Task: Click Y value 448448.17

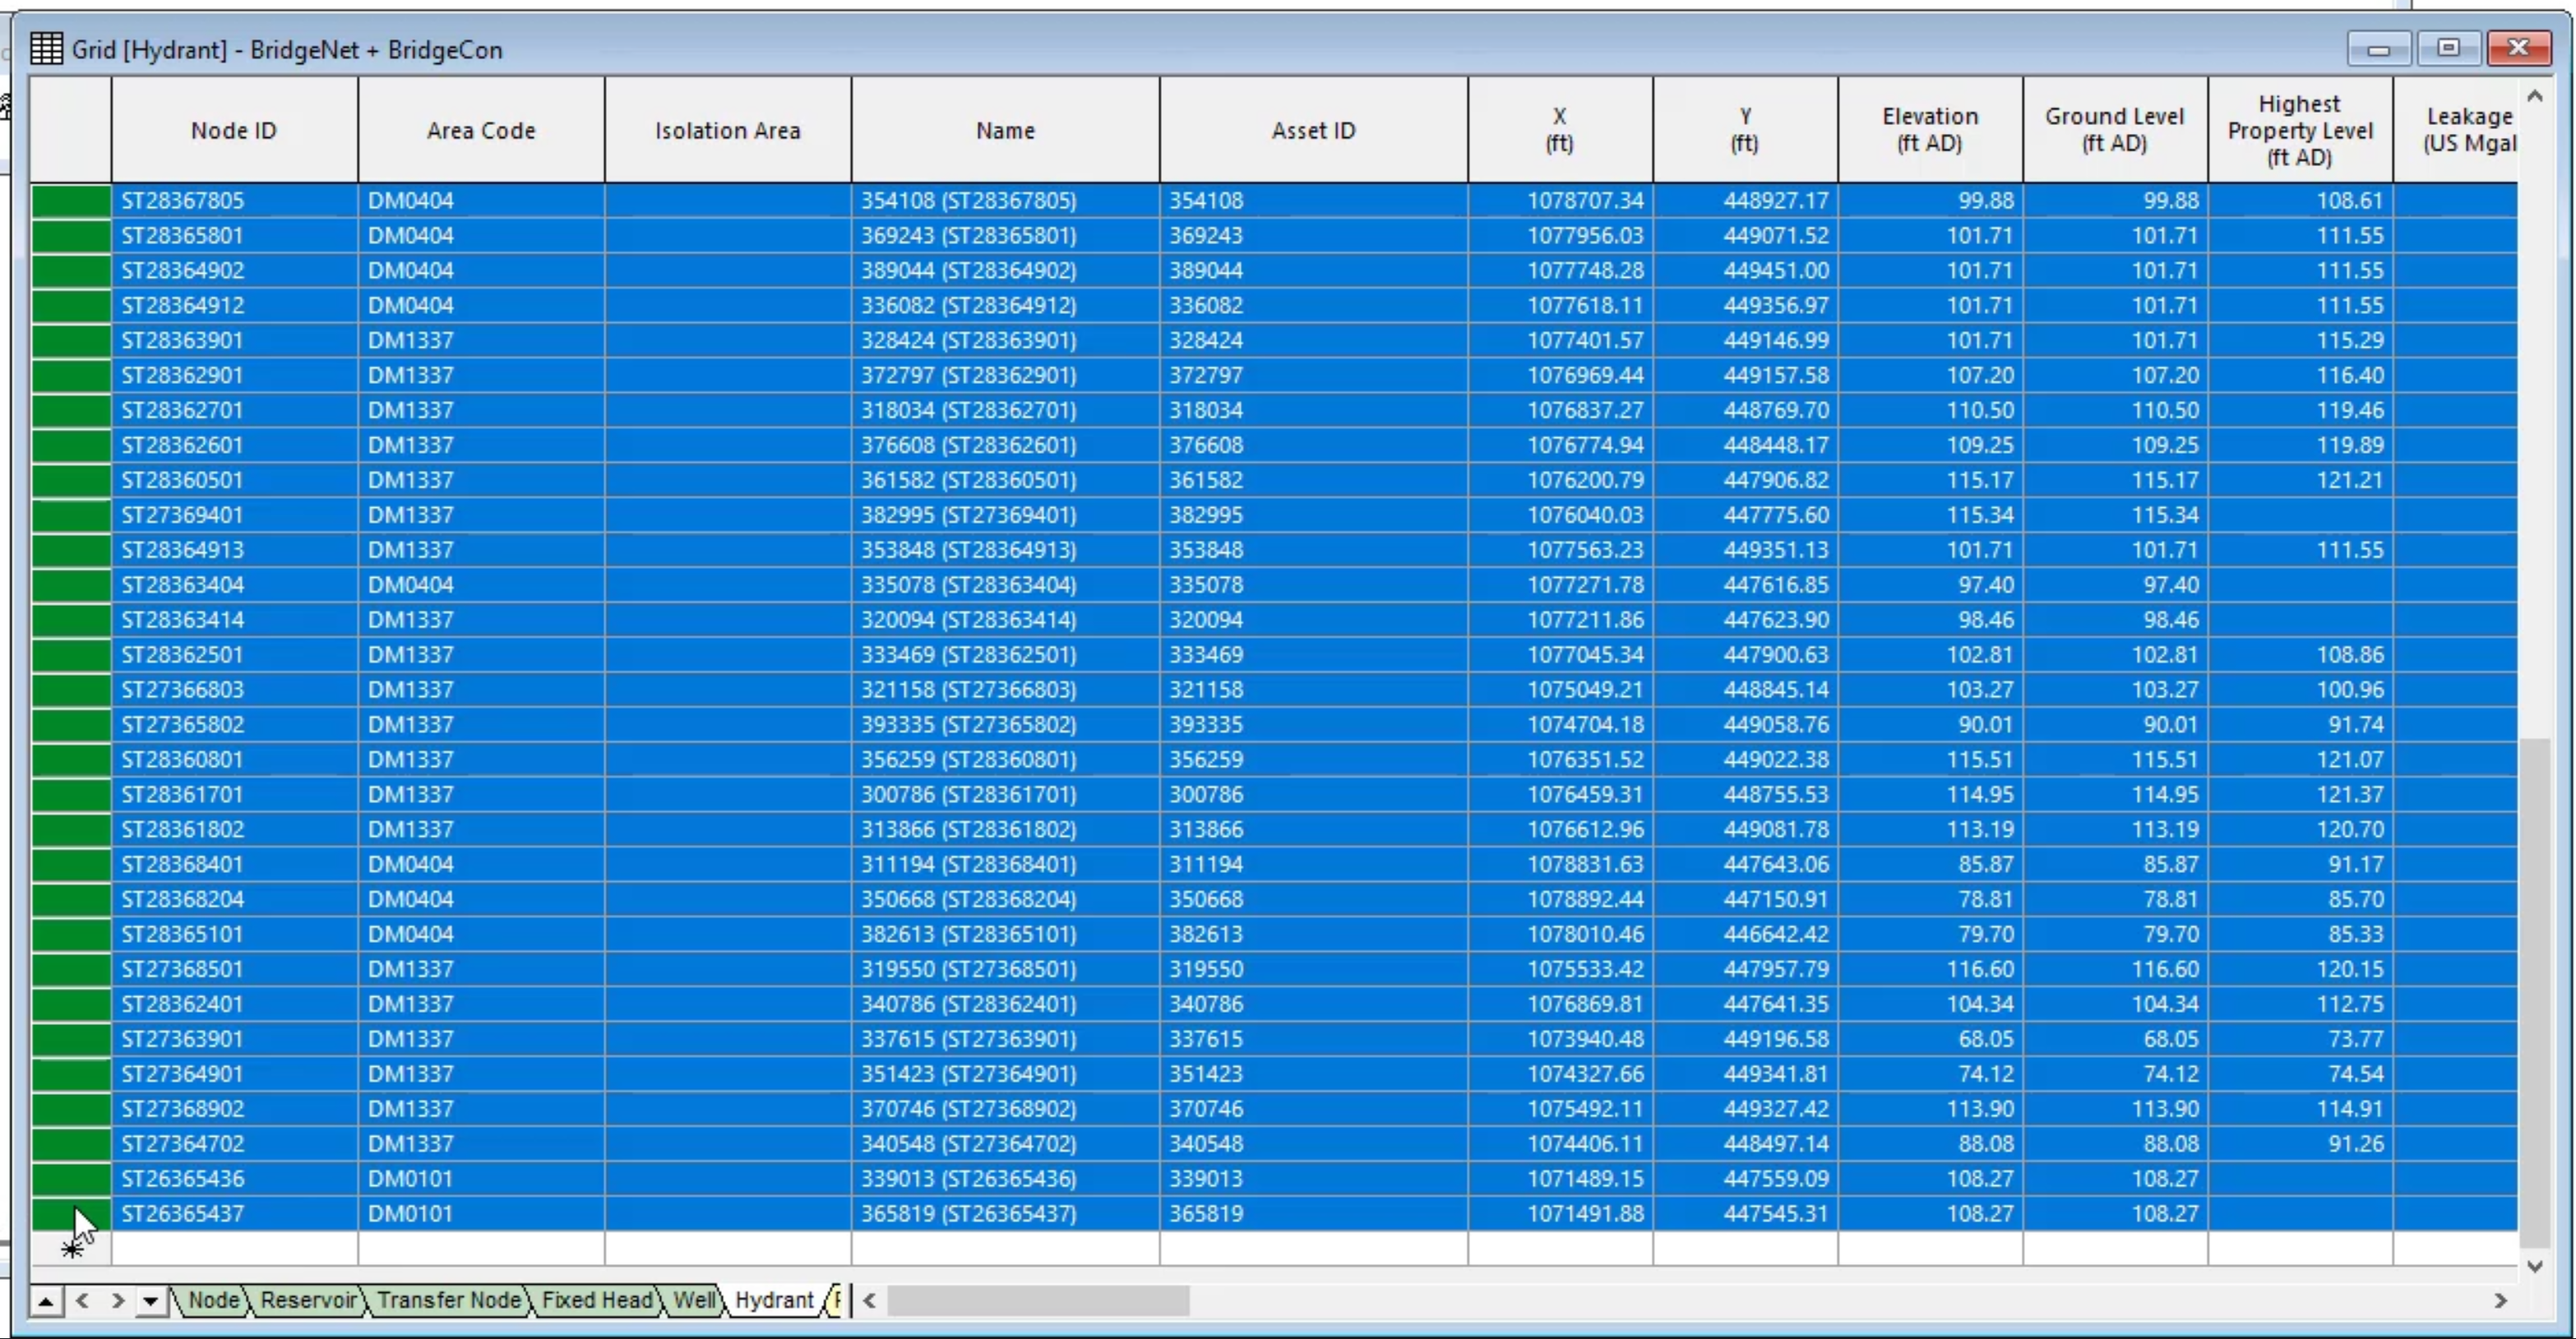Action: coord(1745,446)
